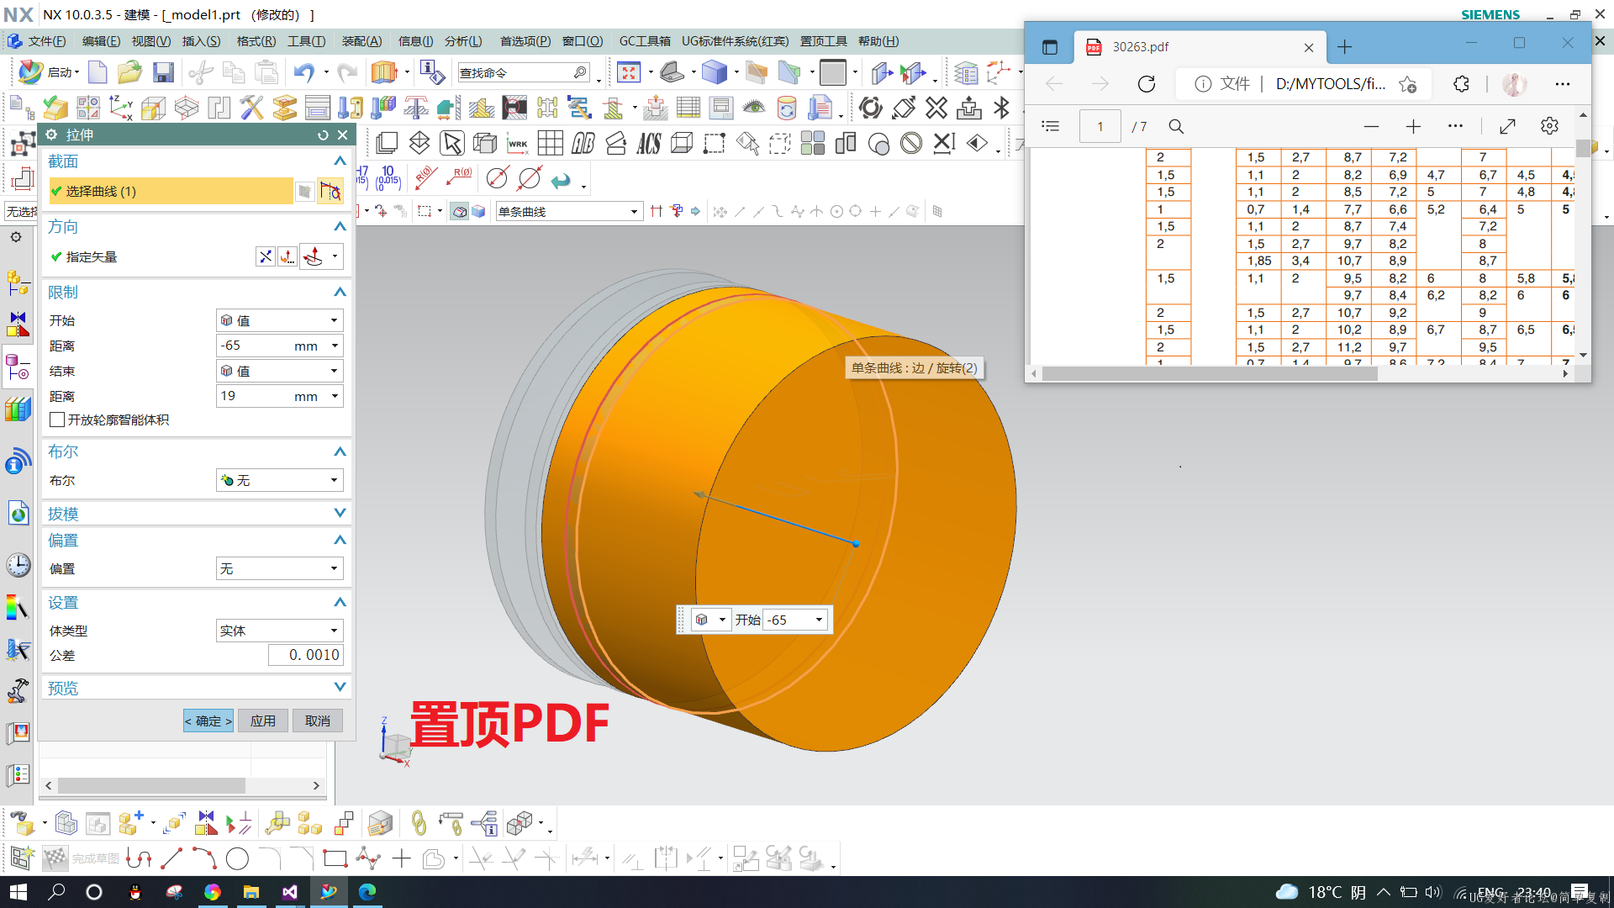Click the sketch section icon next to 选择曲线

point(330,192)
